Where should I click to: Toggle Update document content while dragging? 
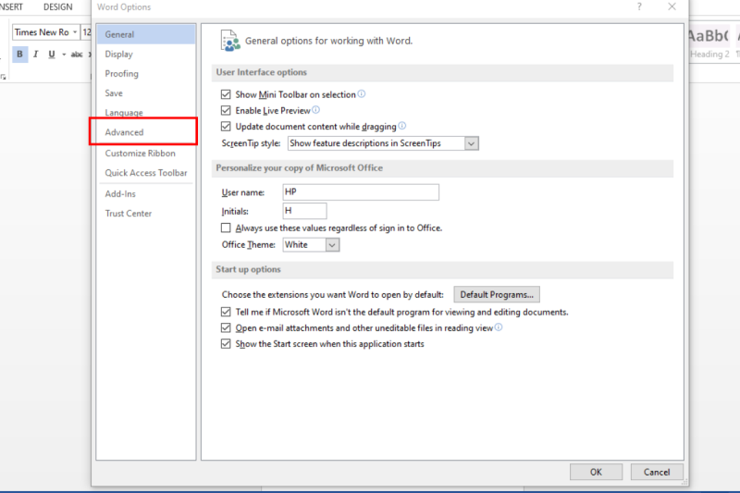(226, 127)
